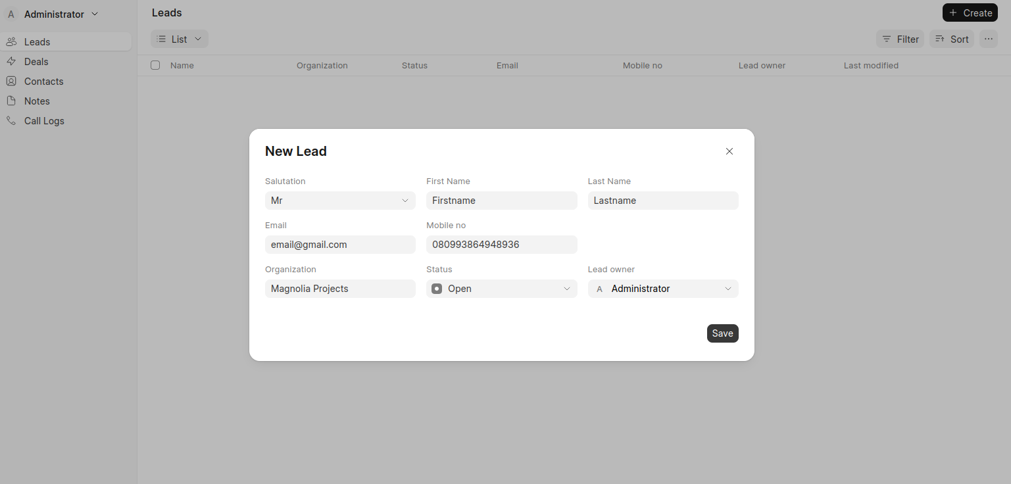Screen dimensions: 1011x484
Task: Save the new lead
Action: tap(722, 333)
